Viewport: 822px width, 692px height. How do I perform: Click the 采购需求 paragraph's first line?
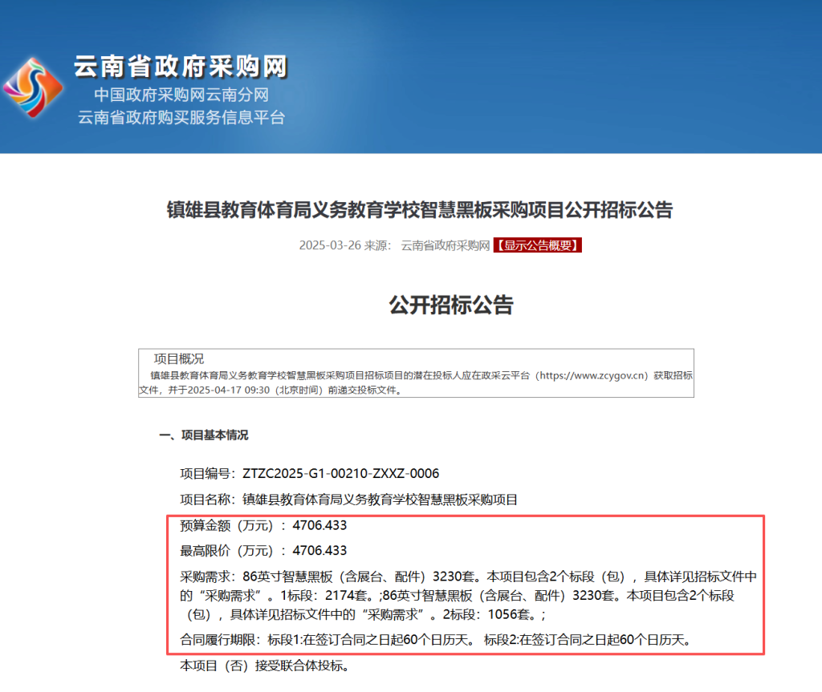pos(469,577)
